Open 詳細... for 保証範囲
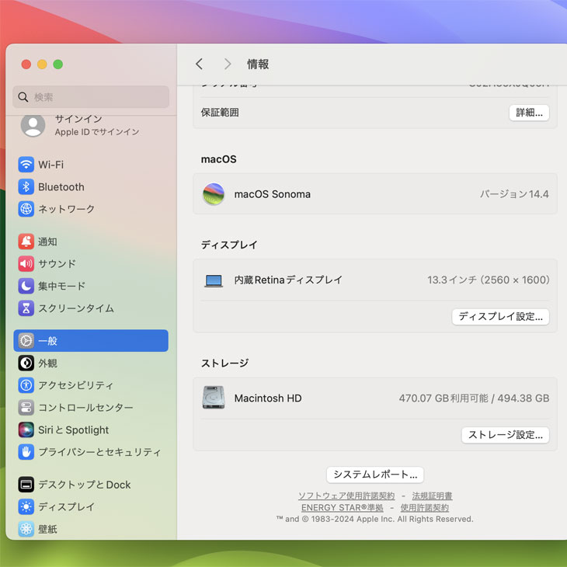This screenshot has height=567, width=567. pos(529,113)
